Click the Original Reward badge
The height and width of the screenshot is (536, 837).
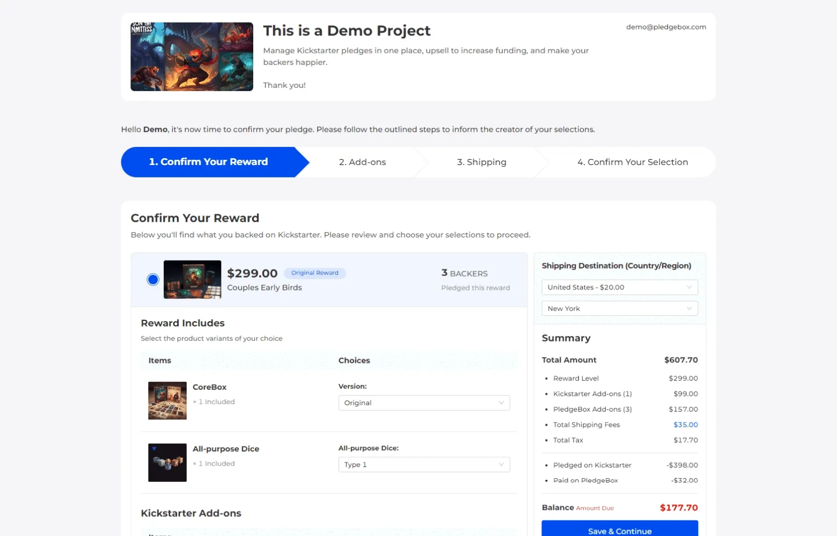(314, 273)
